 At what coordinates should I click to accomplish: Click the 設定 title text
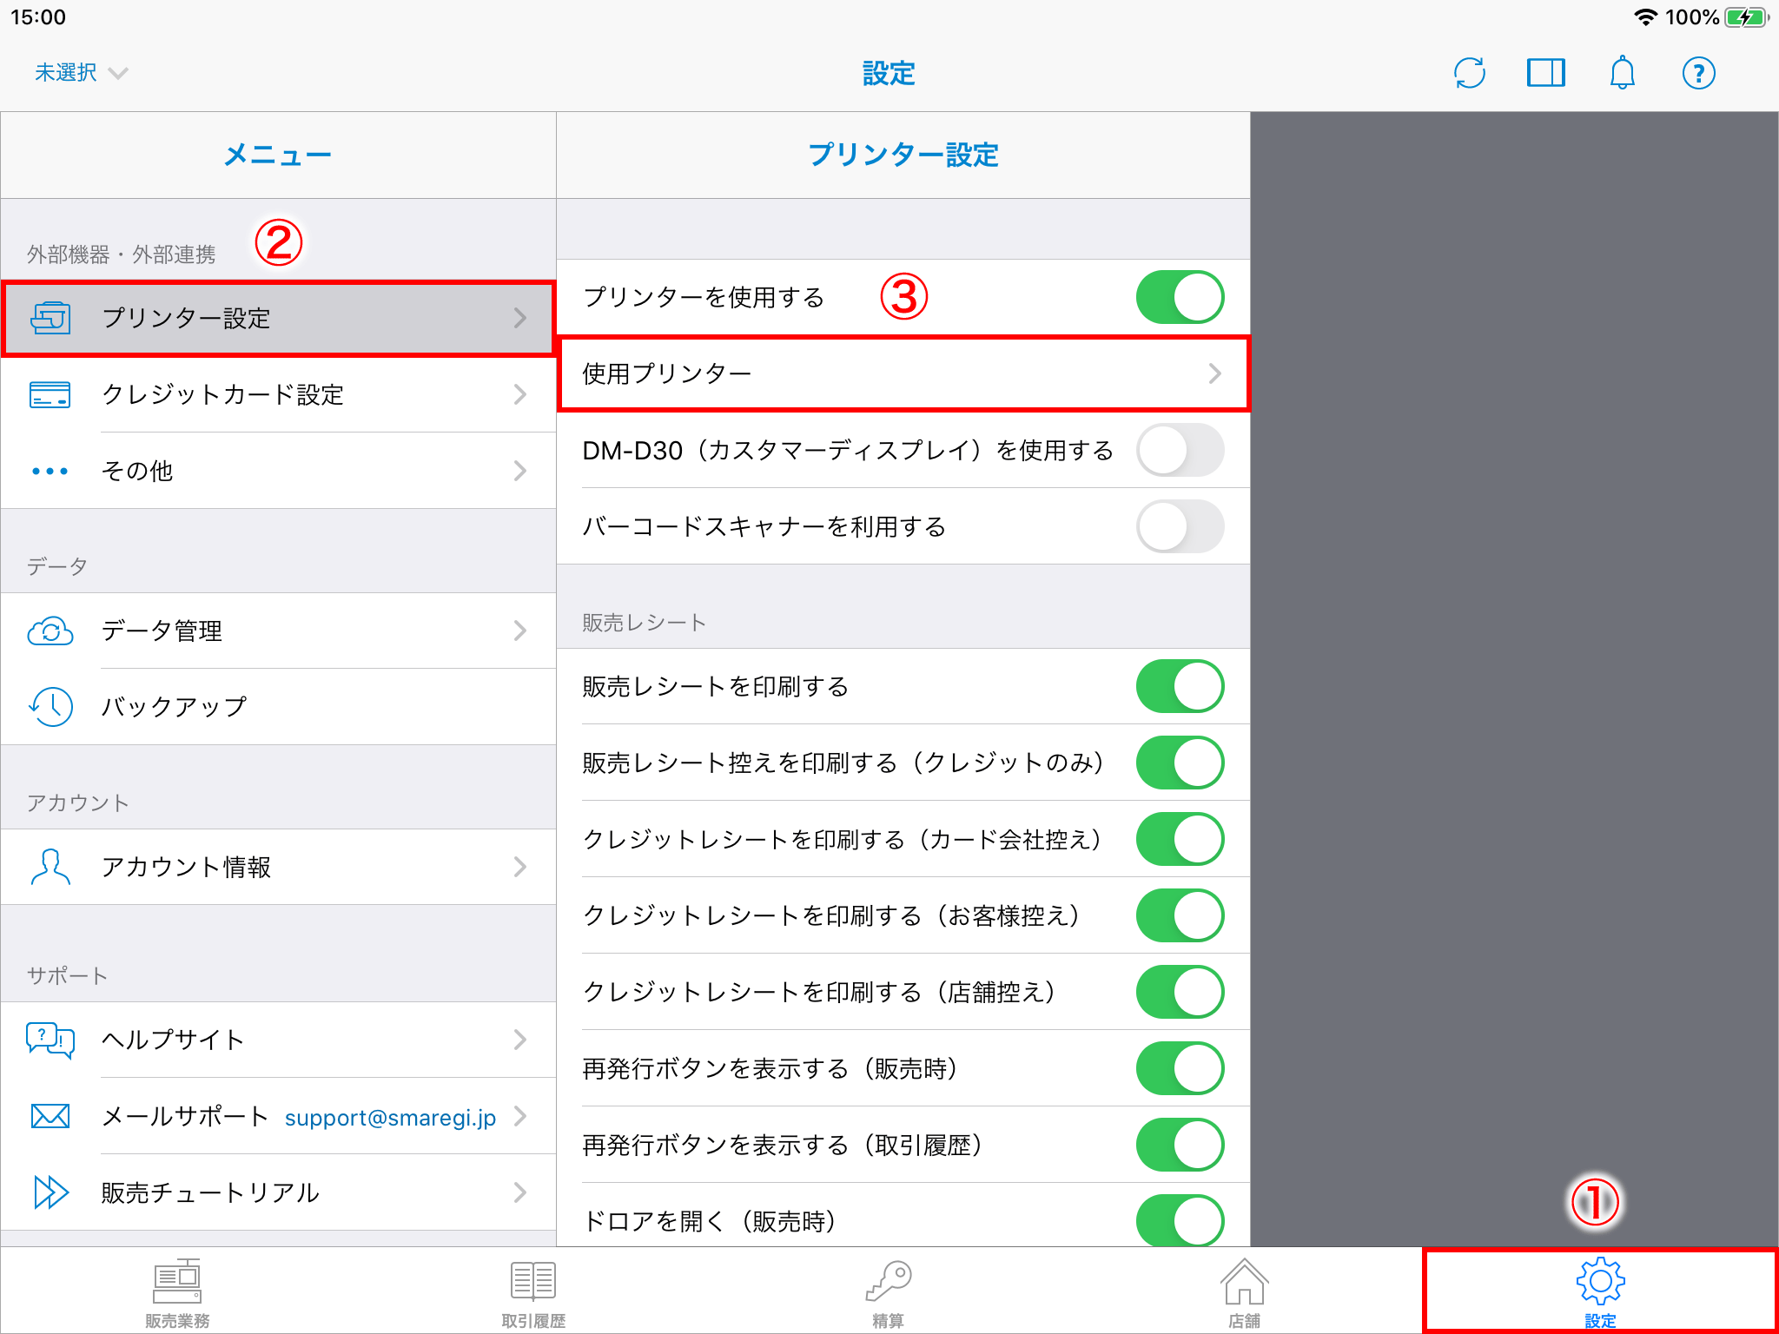point(889,73)
